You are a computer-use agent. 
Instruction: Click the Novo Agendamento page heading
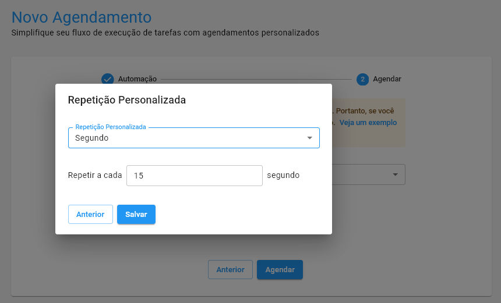[x=82, y=17]
